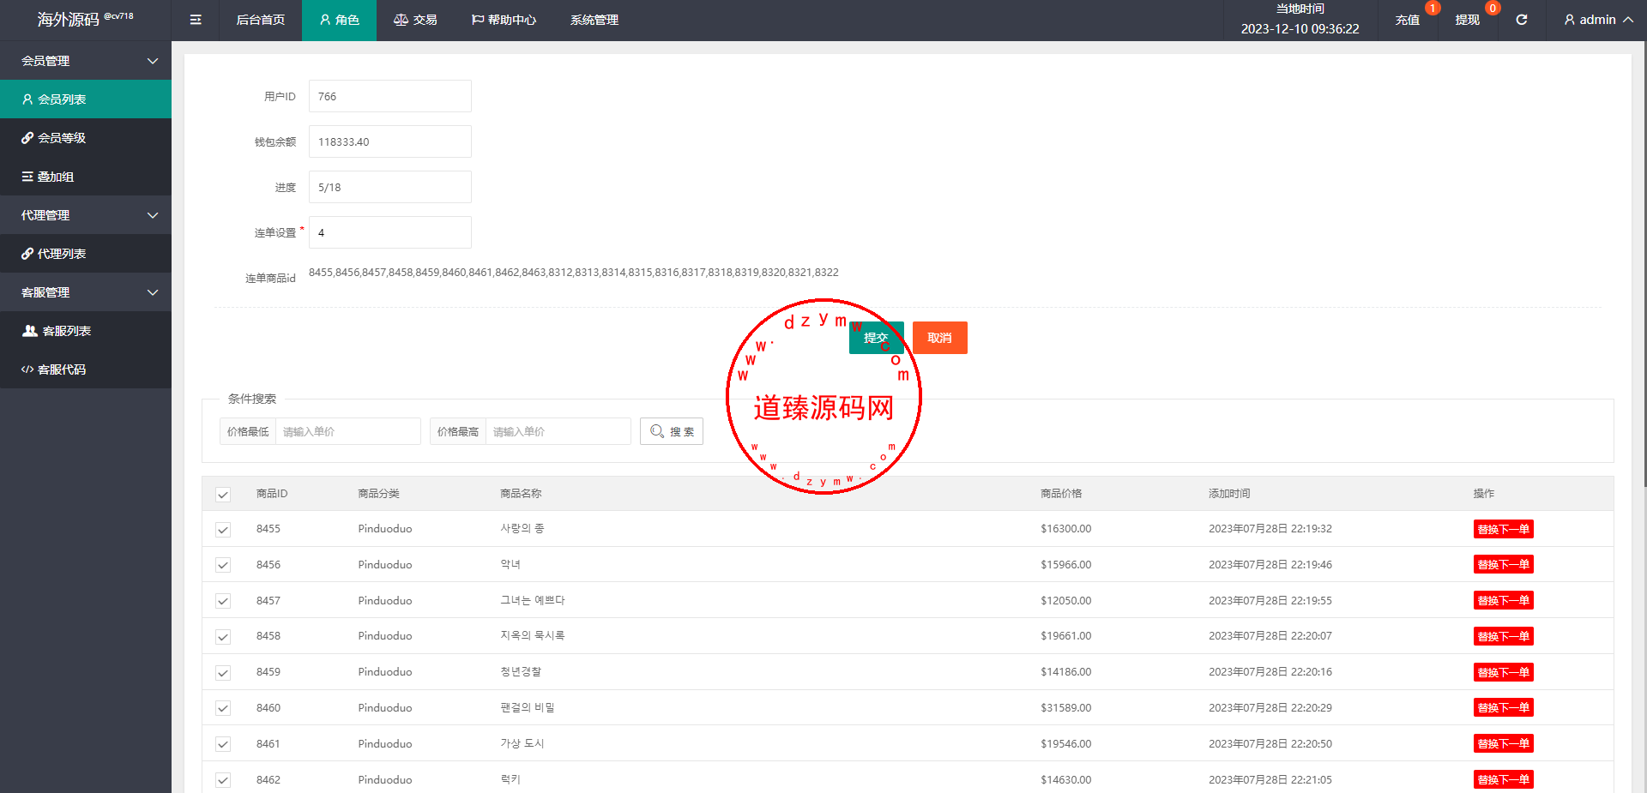The width and height of the screenshot is (1647, 793).
Task: Select 会员等级 in the sidebar
Action: (x=86, y=138)
